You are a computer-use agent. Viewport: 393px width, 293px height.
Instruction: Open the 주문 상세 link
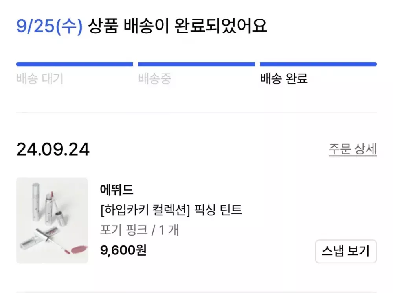[353, 149]
